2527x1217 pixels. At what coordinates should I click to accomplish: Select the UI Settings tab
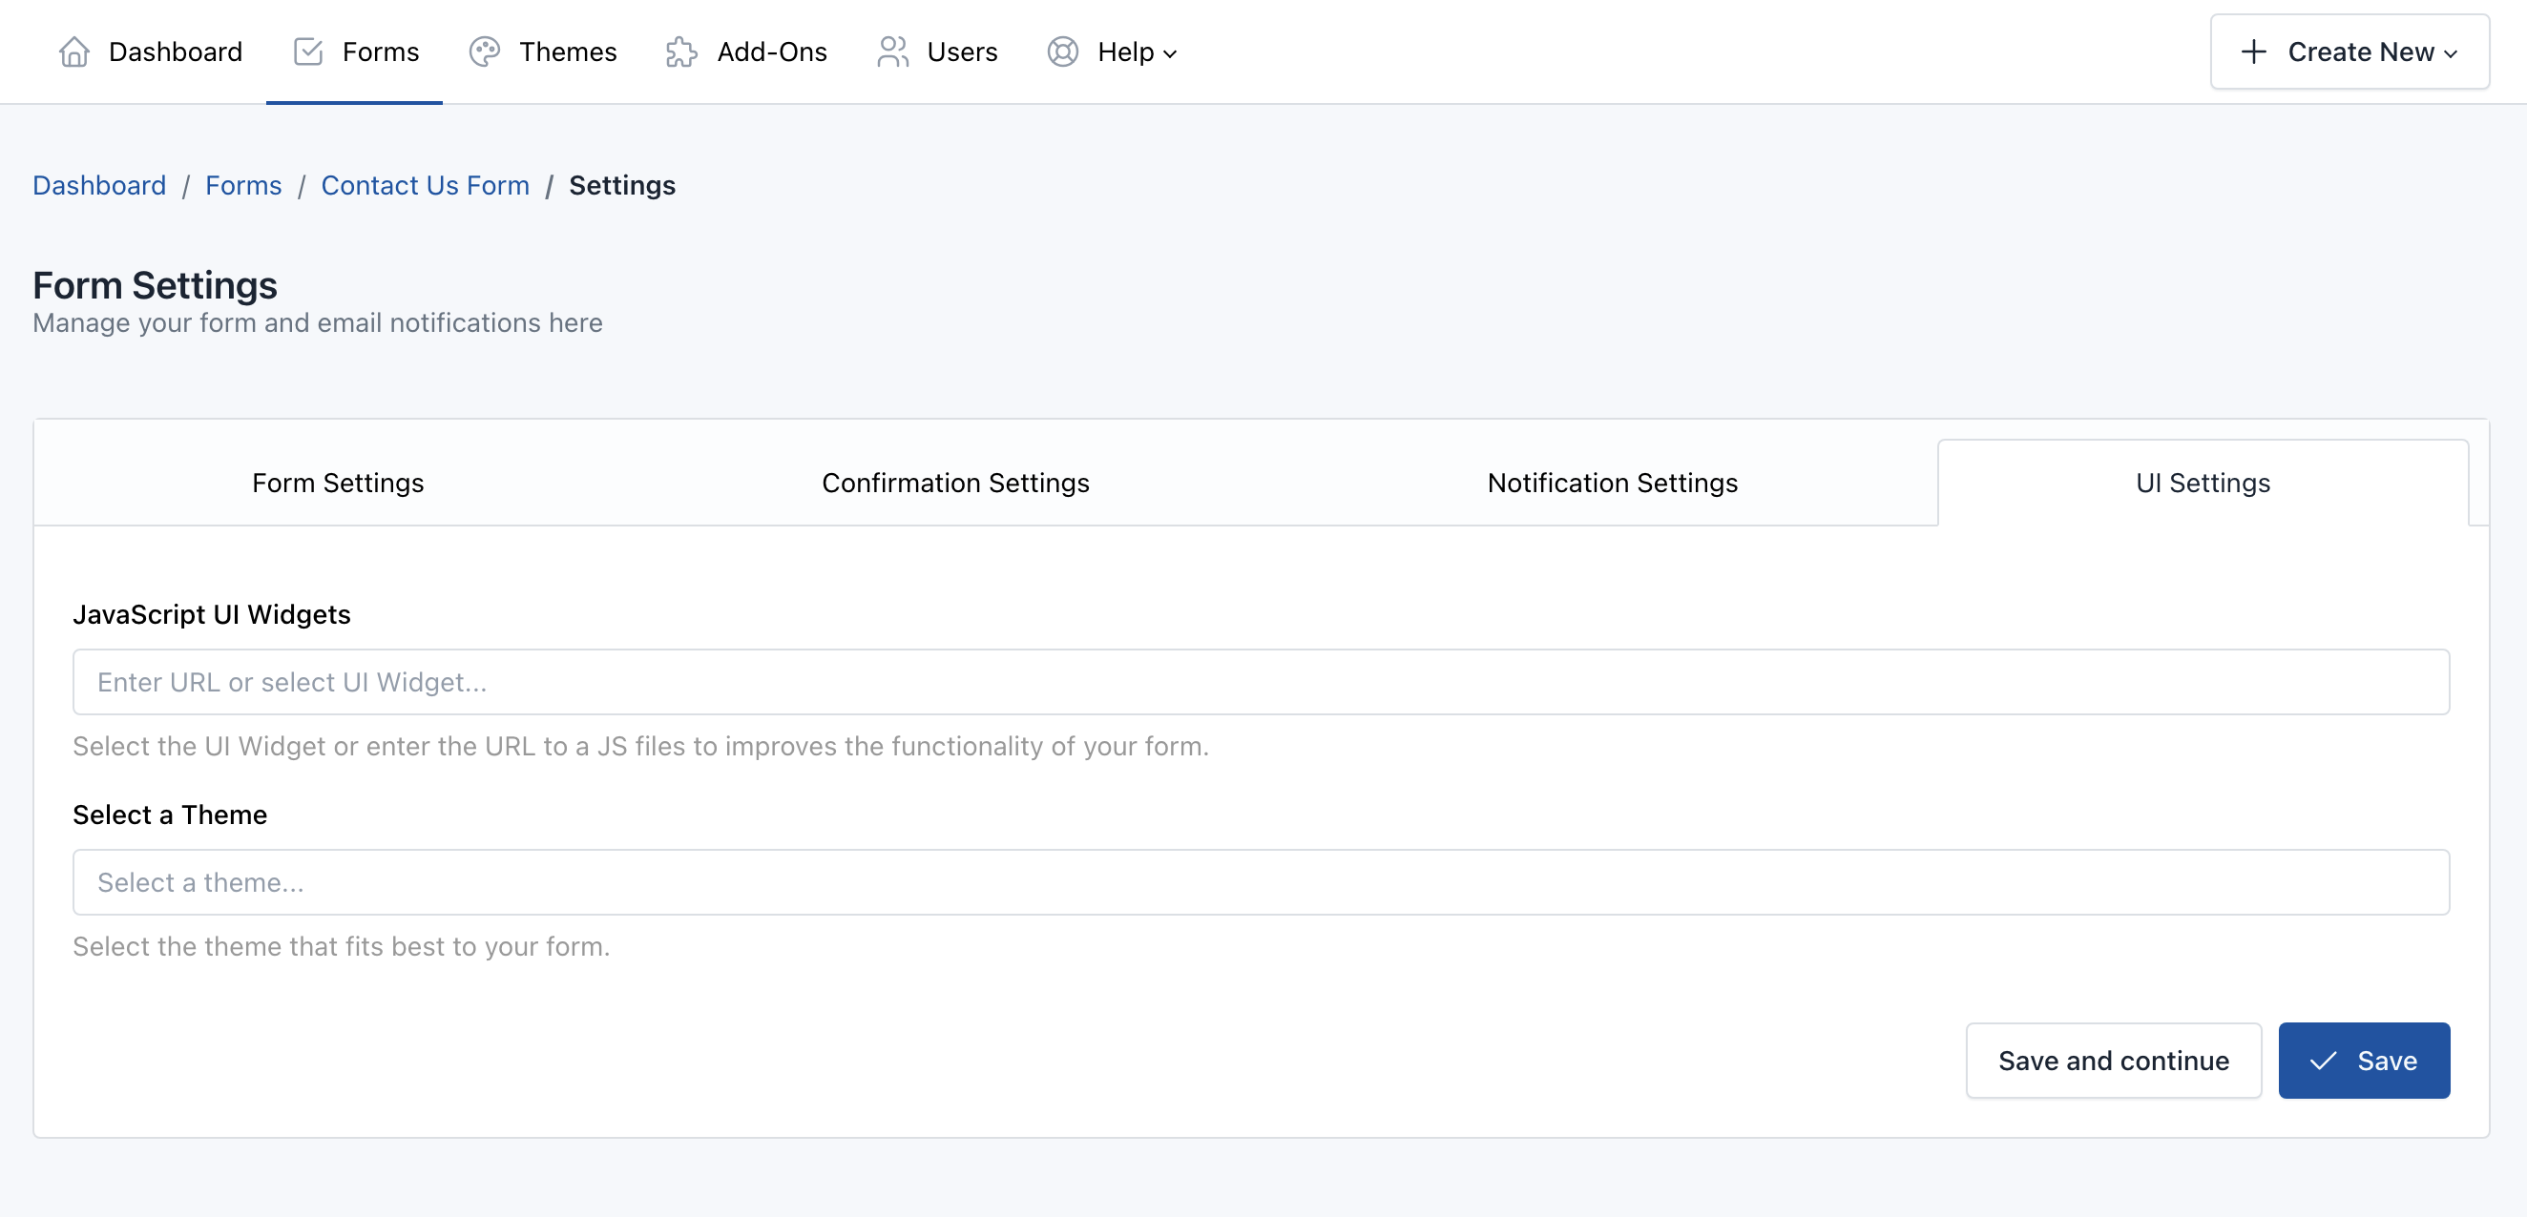[2203, 482]
